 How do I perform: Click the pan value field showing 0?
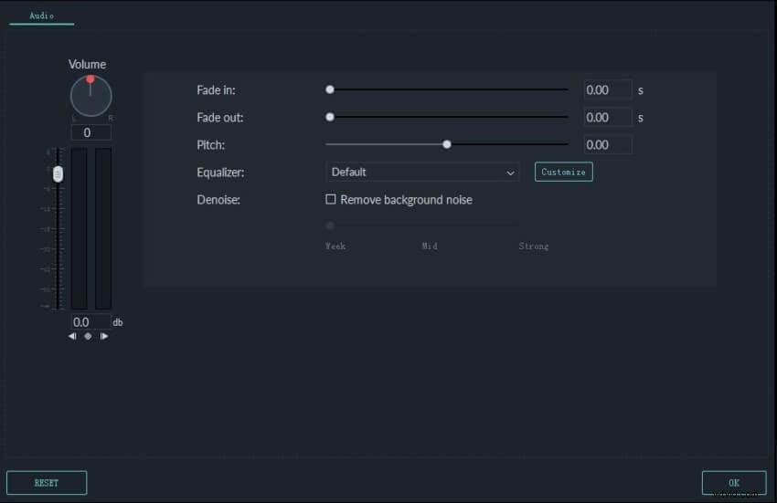click(x=90, y=132)
